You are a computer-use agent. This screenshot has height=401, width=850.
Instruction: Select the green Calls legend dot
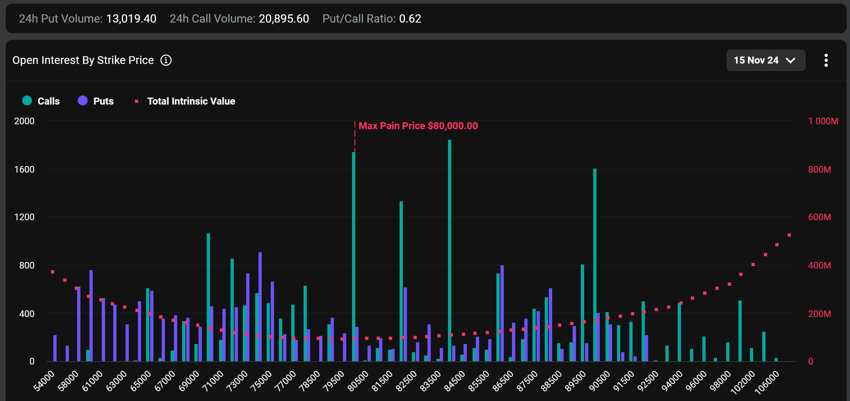[x=27, y=101]
